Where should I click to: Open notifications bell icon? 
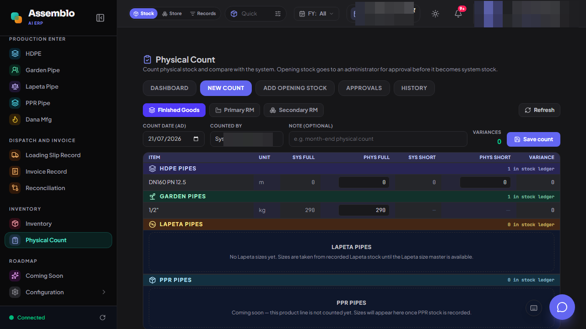(458, 14)
